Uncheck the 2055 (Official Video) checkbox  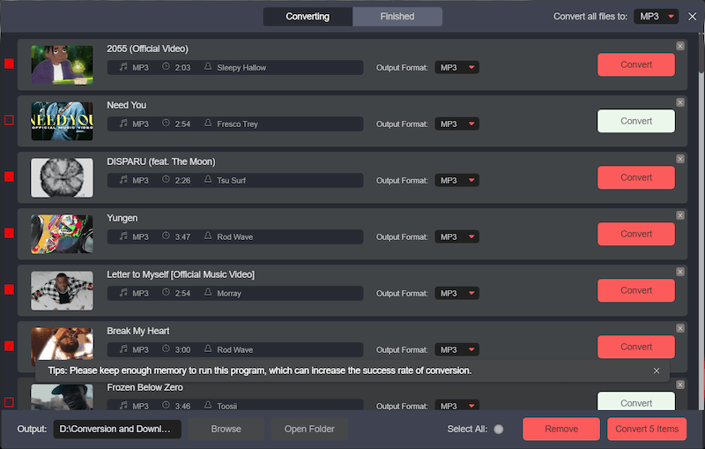(10, 64)
